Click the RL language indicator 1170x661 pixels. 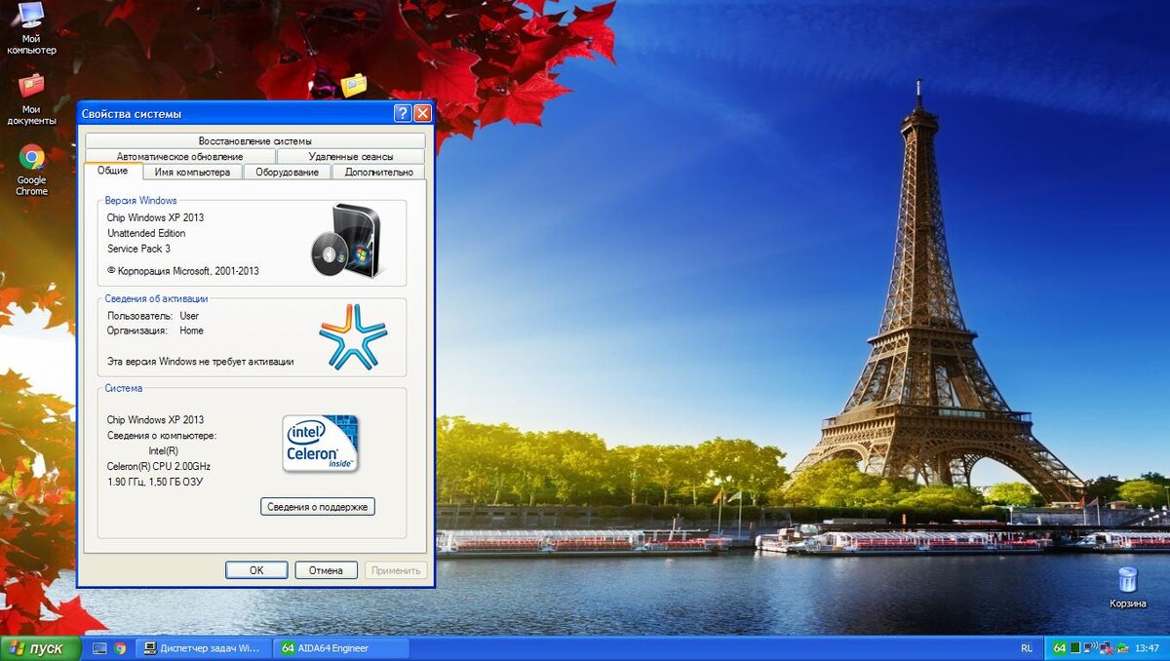pyautogui.click(x=1027, y=648)
